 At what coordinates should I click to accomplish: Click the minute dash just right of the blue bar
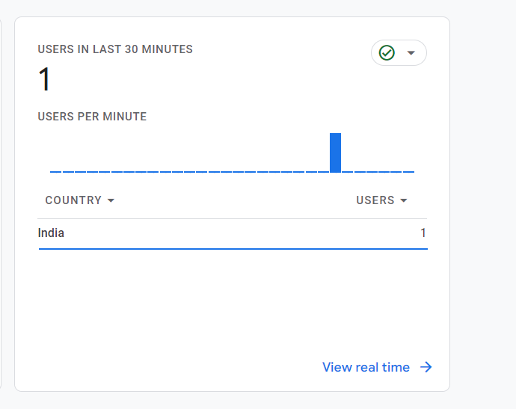[x=348, y=172]
